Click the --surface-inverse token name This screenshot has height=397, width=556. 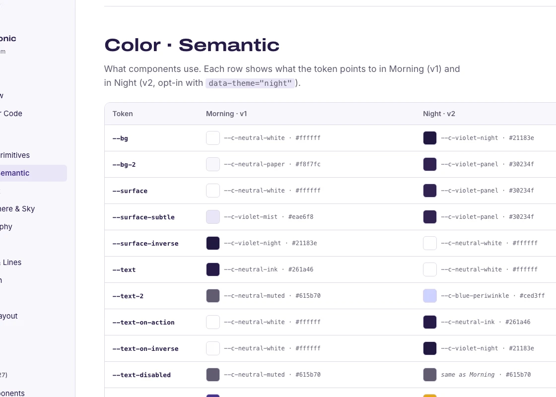pyautogui.click(x=145, y=244)
